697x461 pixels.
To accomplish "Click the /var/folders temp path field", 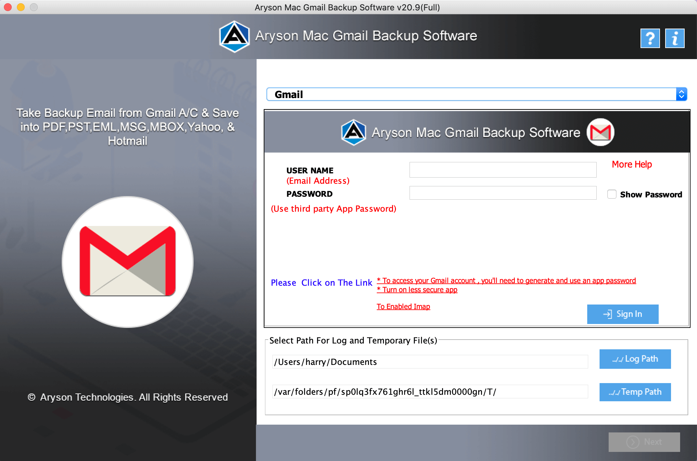I will (430, 392).
